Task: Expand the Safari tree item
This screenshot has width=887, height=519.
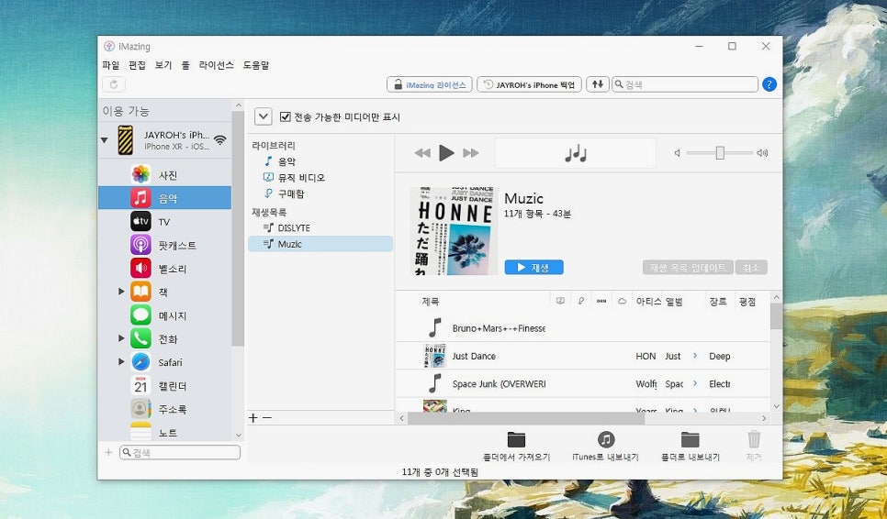Action: [x=121, y=362]
